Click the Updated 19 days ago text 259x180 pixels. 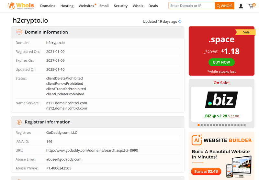160,21
